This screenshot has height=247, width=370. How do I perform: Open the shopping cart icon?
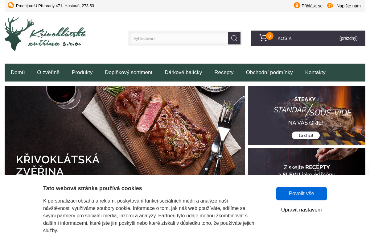coord(263,38)
